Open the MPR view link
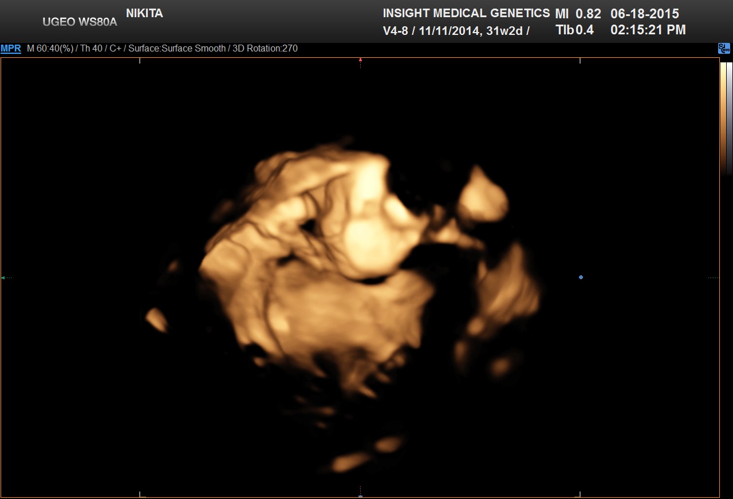Image resolution: width=733 pixels, height=499 pixels. click(x=11, y=49)
